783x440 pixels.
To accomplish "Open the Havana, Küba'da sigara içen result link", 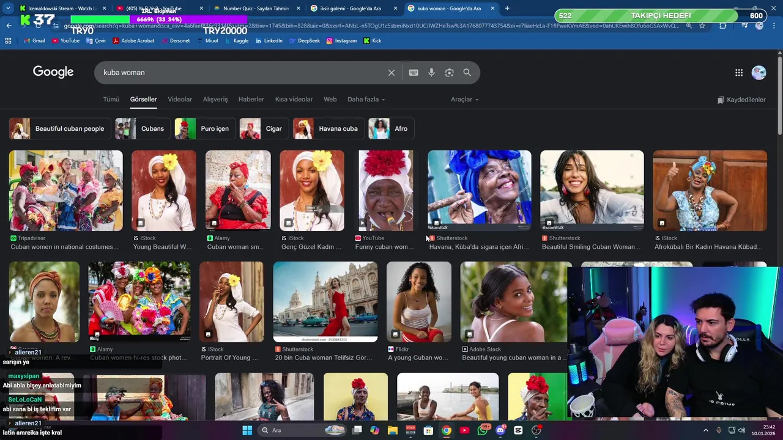I will [479, 247].
